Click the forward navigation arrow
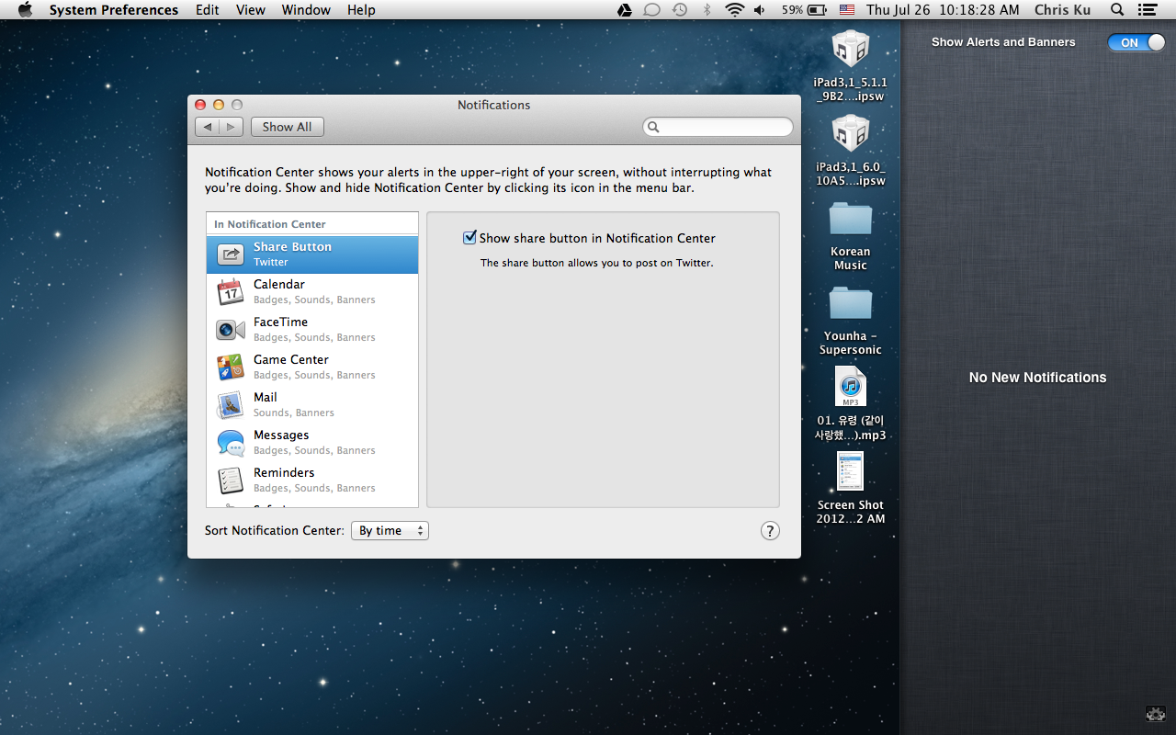Viewport: 1176px width, 735px height. pos(232,127)
